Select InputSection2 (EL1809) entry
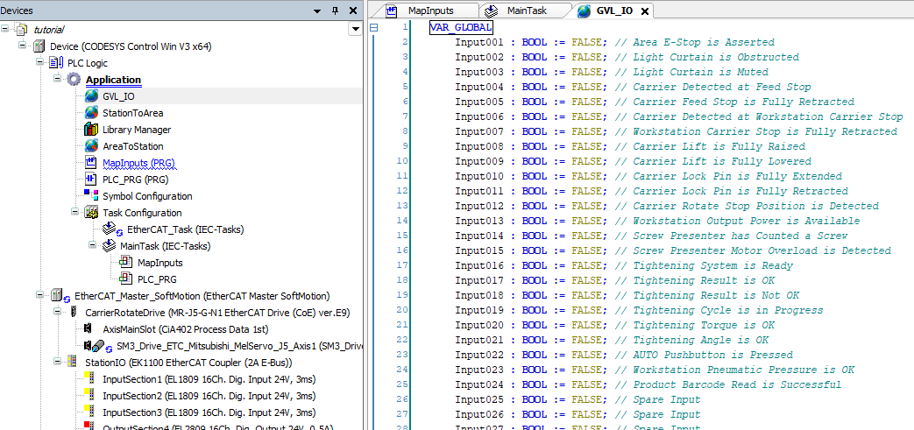The height and width of the screenshot is (430, 914). click(209, 396)
